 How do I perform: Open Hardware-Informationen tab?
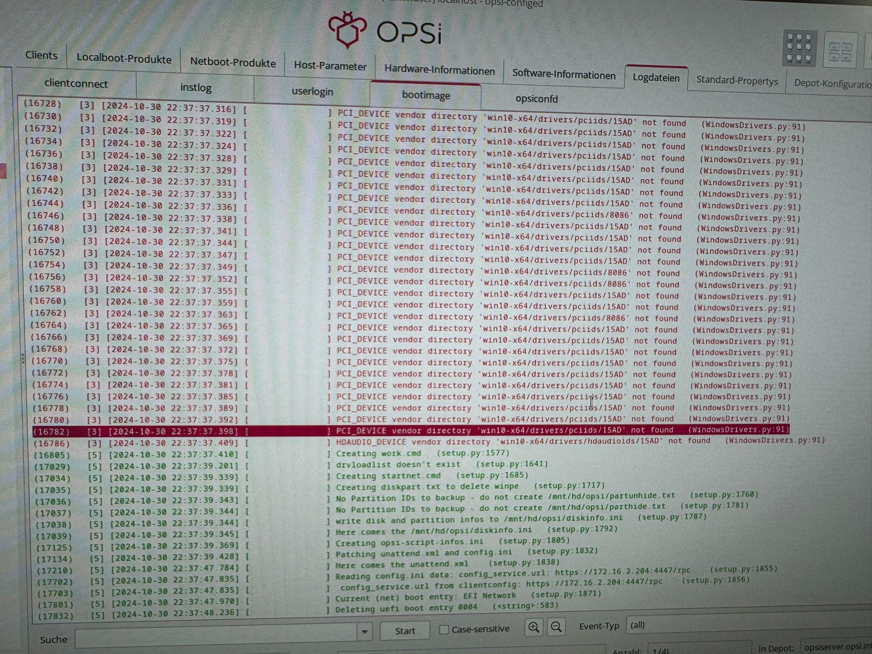click(x=439, y=71)
